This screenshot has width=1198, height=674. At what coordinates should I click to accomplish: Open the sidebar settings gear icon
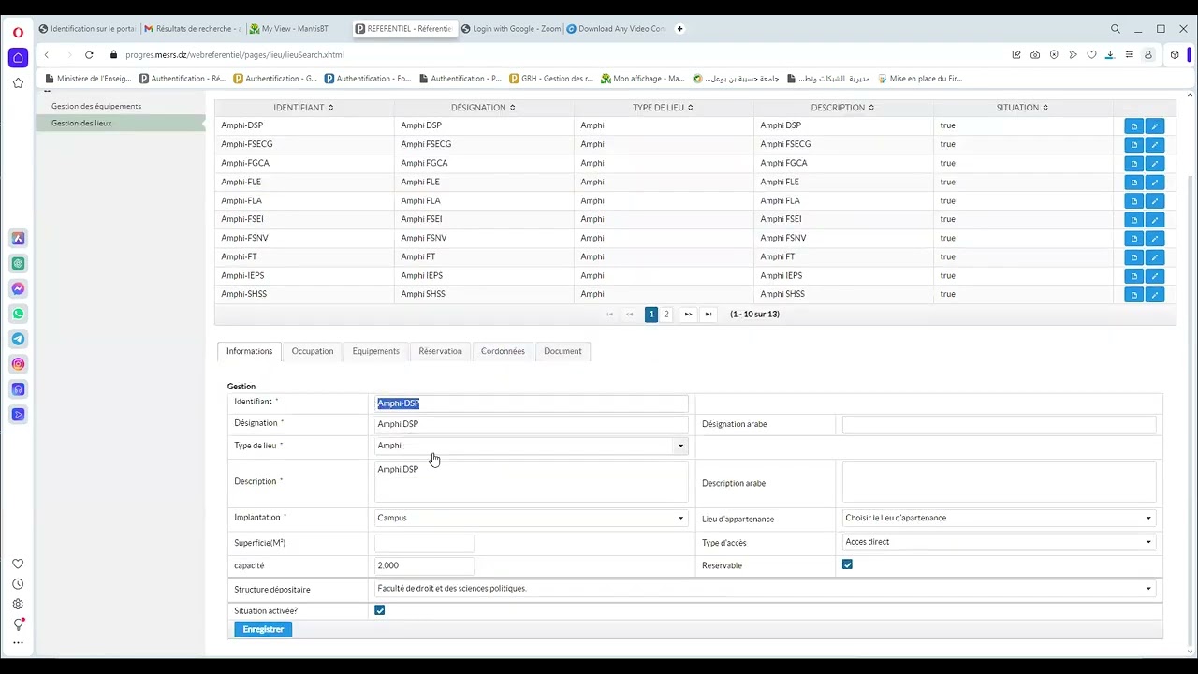18,605
